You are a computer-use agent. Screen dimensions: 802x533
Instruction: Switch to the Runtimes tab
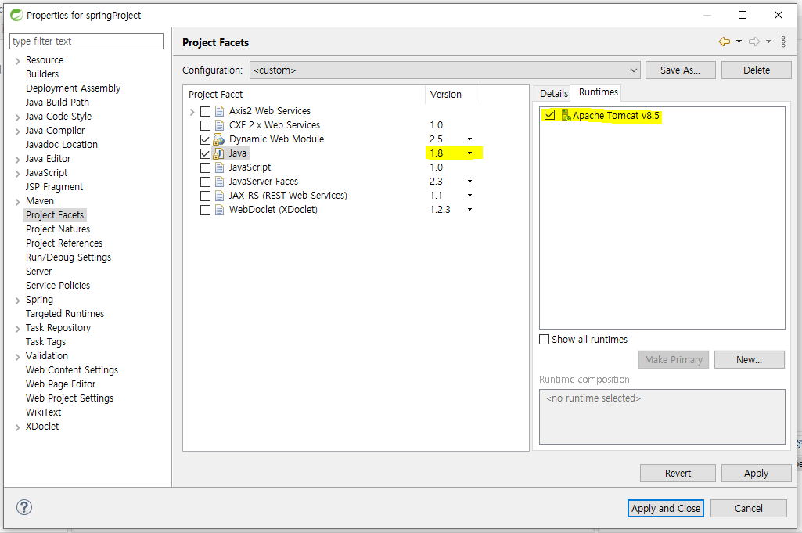coord(598,92)
